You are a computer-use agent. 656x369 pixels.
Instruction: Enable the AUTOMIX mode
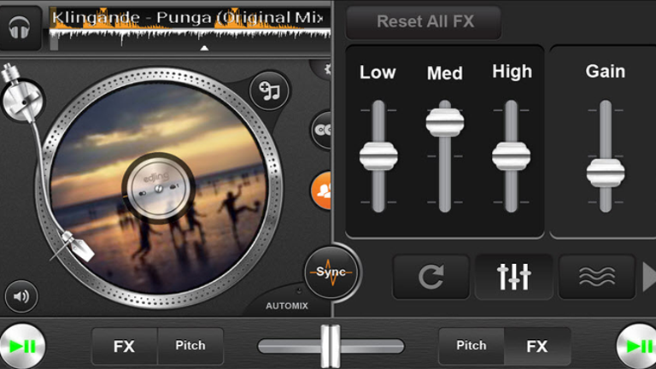287,306
